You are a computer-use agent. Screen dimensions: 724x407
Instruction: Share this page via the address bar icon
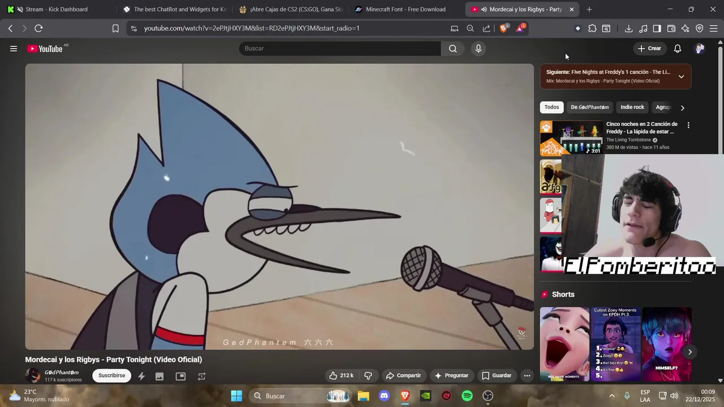point(486,28)
